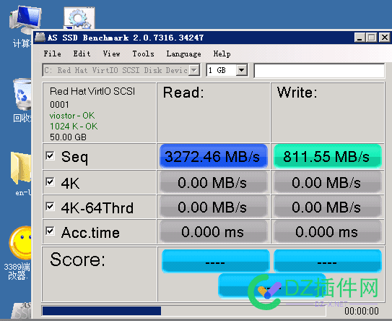392x321 pixels.
Task: Click the Seq read result 3272.46 MB/s
Action: coord(214,156)
